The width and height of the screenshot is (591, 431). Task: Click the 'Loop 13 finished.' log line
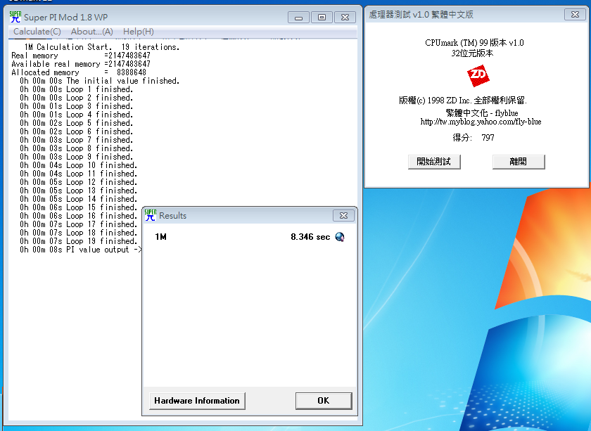coord(78,191)
